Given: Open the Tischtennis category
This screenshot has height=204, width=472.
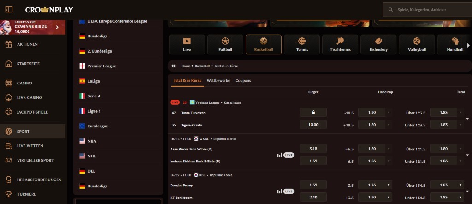Looking at the screenshot, I should (x=340, y=44).
